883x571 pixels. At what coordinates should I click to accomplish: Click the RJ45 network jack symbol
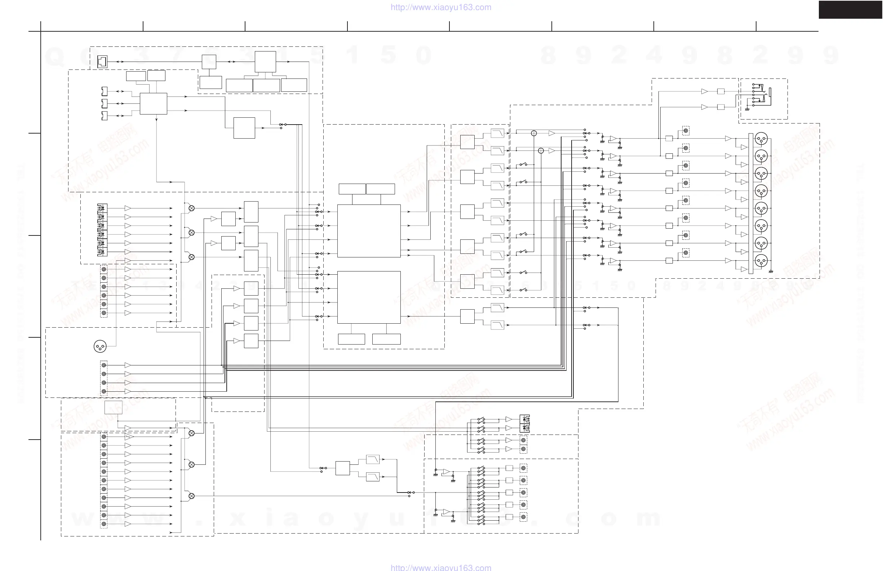102,62
